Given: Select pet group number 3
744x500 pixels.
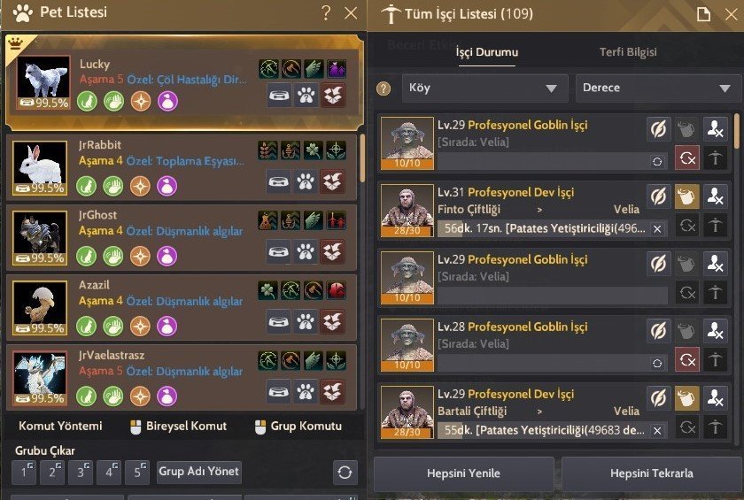Looking at the screenshot, I should [x=81, y=472].
